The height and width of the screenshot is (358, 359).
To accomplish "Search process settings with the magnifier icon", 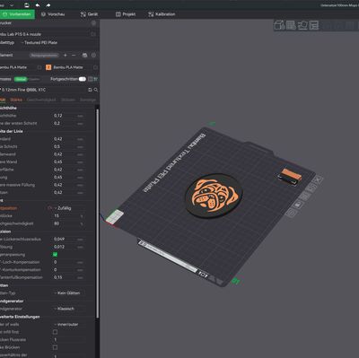I will (x=96, y=90).
